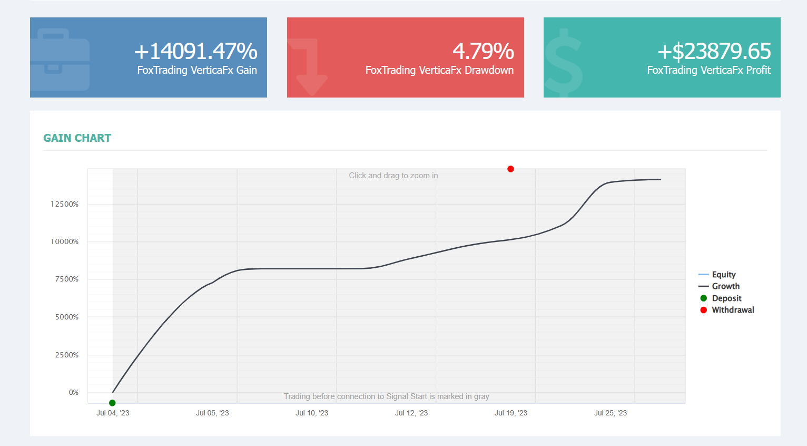Click the 'Trading before connection to Signal Start' note
The image size is (807, 446).
click(387, 396)
